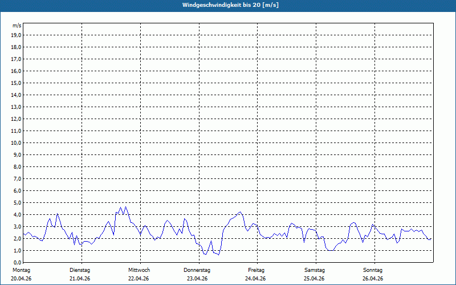Select the 1,0 y-axis value
The image size is (456, 285).
[x=17, y=250]
